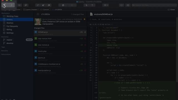
Task: Click the Settings gear icon
Action: click(x=4, y=33)
